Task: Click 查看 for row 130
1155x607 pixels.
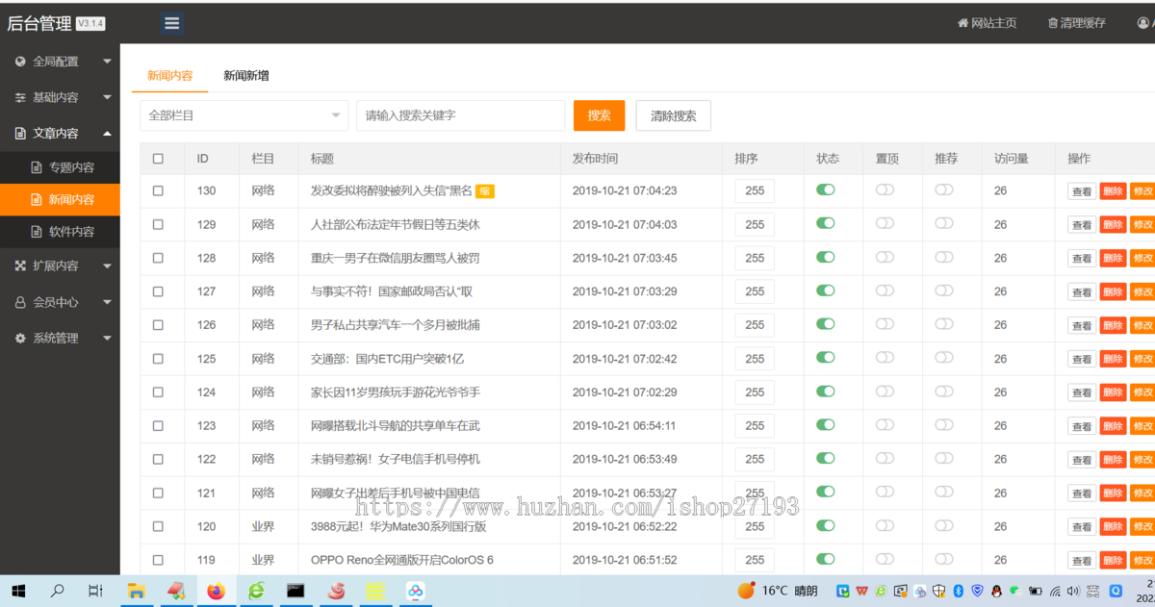Action: pyautogui.click(x=1082, y=191)
